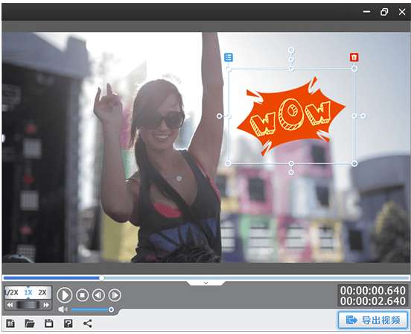Click the video progress bar handle
Screen dimensions: 411x334
102,278
